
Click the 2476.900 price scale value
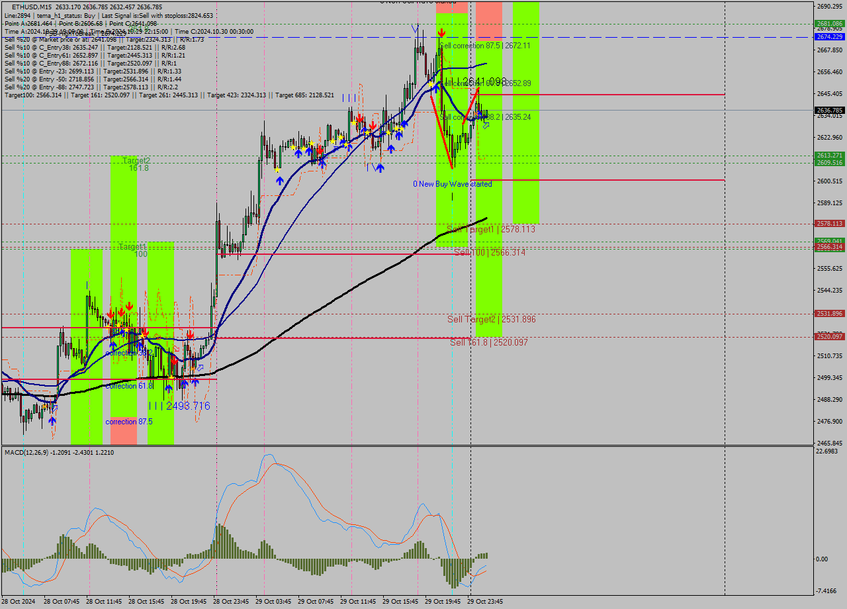point(829,421)
